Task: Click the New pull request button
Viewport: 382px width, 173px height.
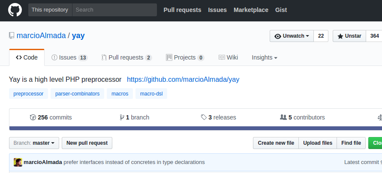Action: [87, 143]
